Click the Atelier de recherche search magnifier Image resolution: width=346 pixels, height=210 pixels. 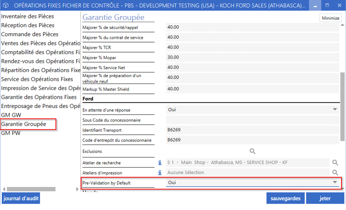[x=335, y=162]
